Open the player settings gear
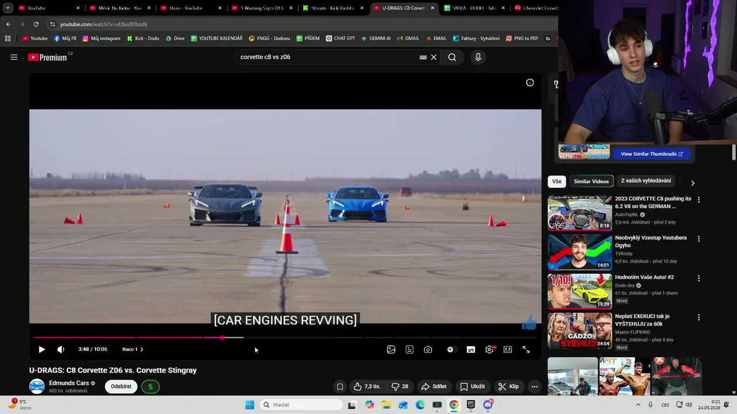The height and width of the screenshot is (414, 737). (x=489, y=350)
